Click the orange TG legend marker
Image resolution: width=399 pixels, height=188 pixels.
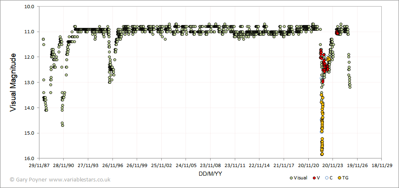[x=339, y=178]
